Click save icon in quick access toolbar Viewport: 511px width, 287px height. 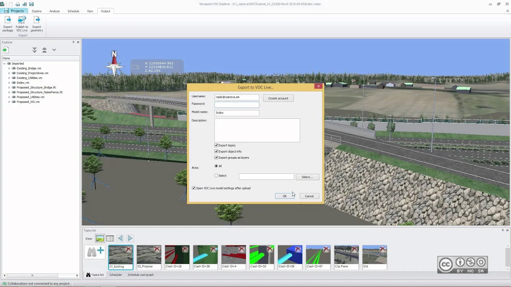point(31,4)
